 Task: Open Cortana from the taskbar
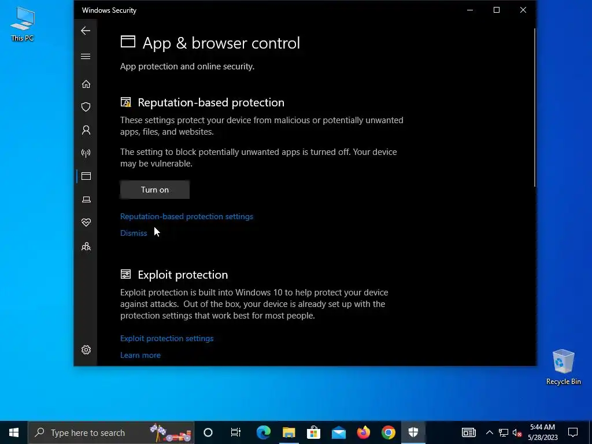(x=208, y=432)
